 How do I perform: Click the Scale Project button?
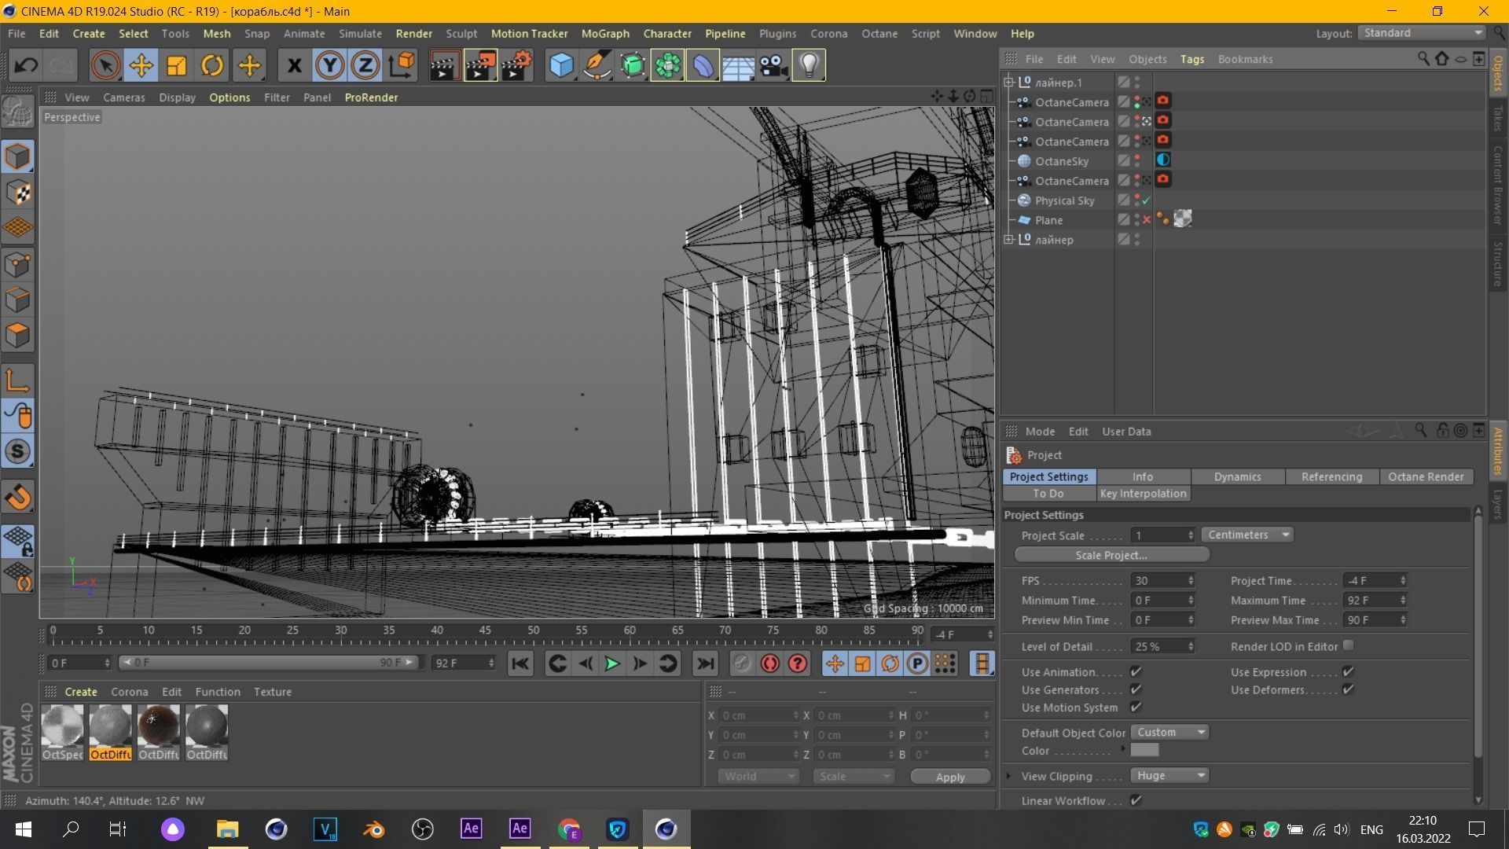1111,555
